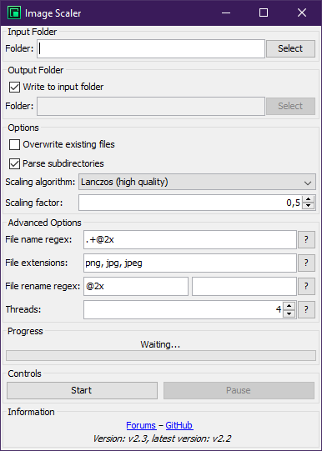Click the input Folder text field

point(151,48)
